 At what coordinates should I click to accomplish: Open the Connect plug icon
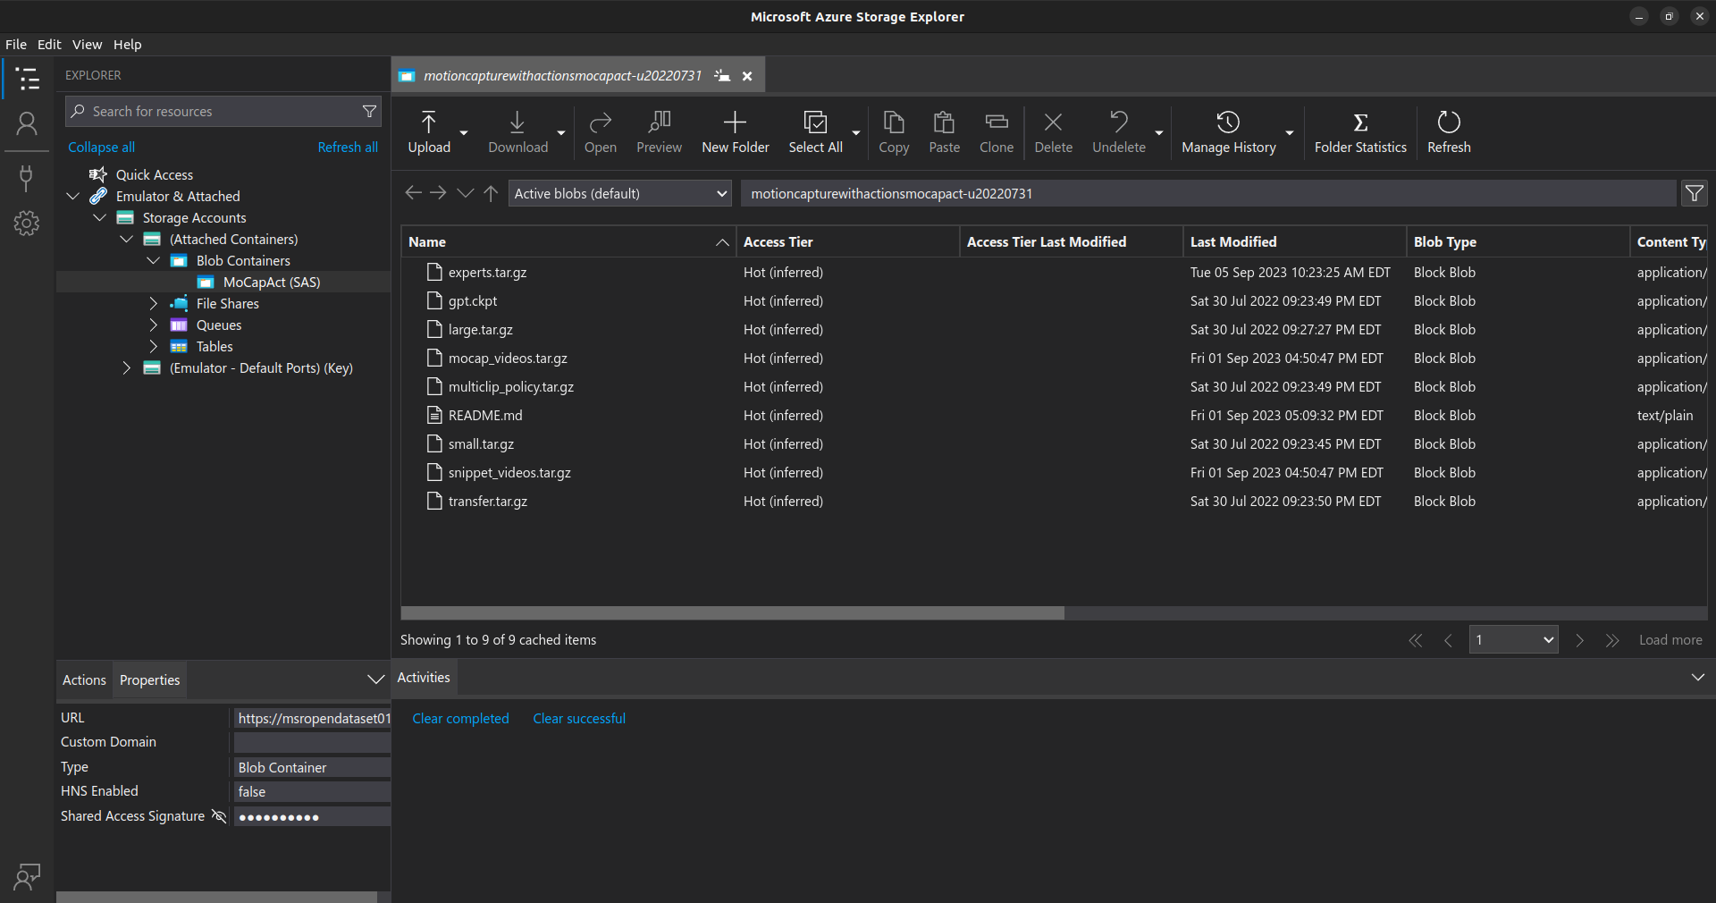[27, 178]
